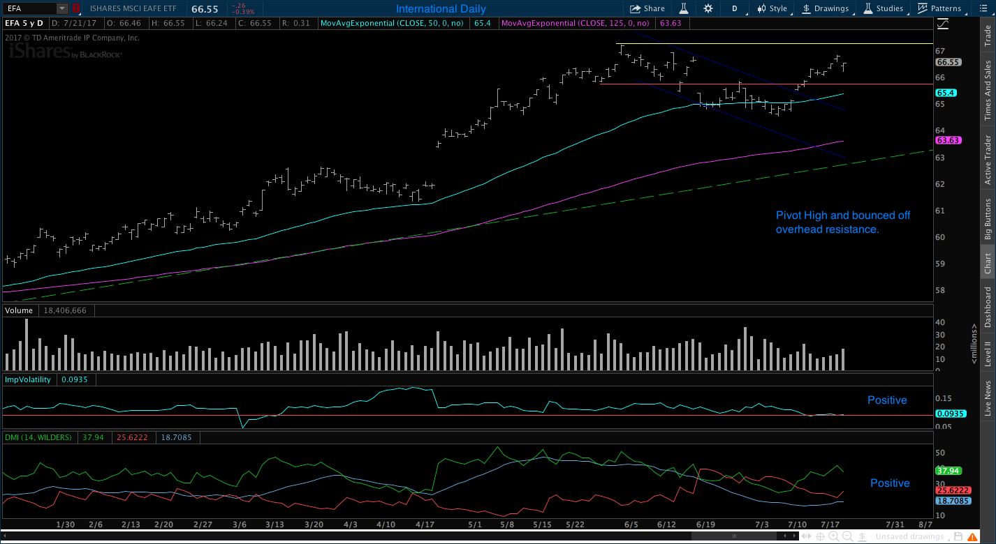Open the Patterns dropdown menu
The height and width of the screenshot is (544, 996).
coord(940,8)
